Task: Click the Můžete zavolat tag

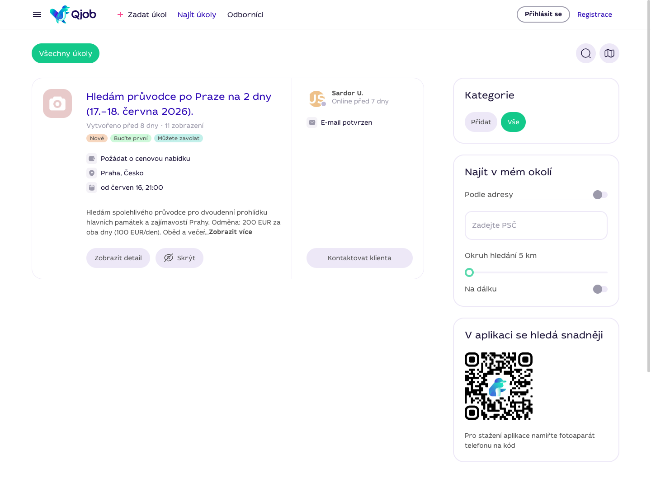Action: pos(179,138)
